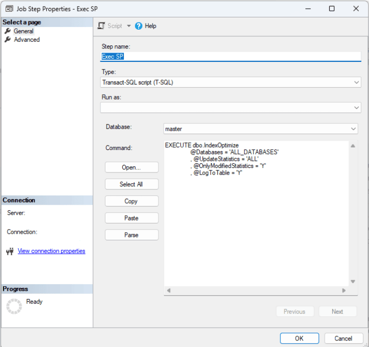Click the Job Step Properties title bar icon

pyautogui.click(x=9, y=9)
